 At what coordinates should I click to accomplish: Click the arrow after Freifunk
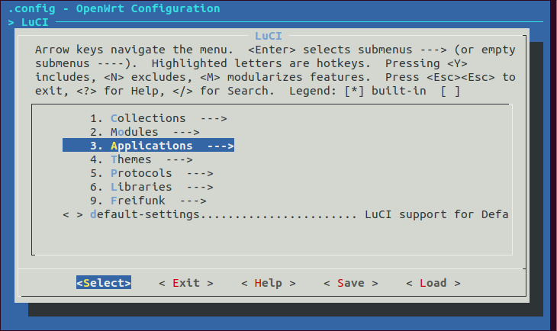pyautogui.click(x=193, y=201)
